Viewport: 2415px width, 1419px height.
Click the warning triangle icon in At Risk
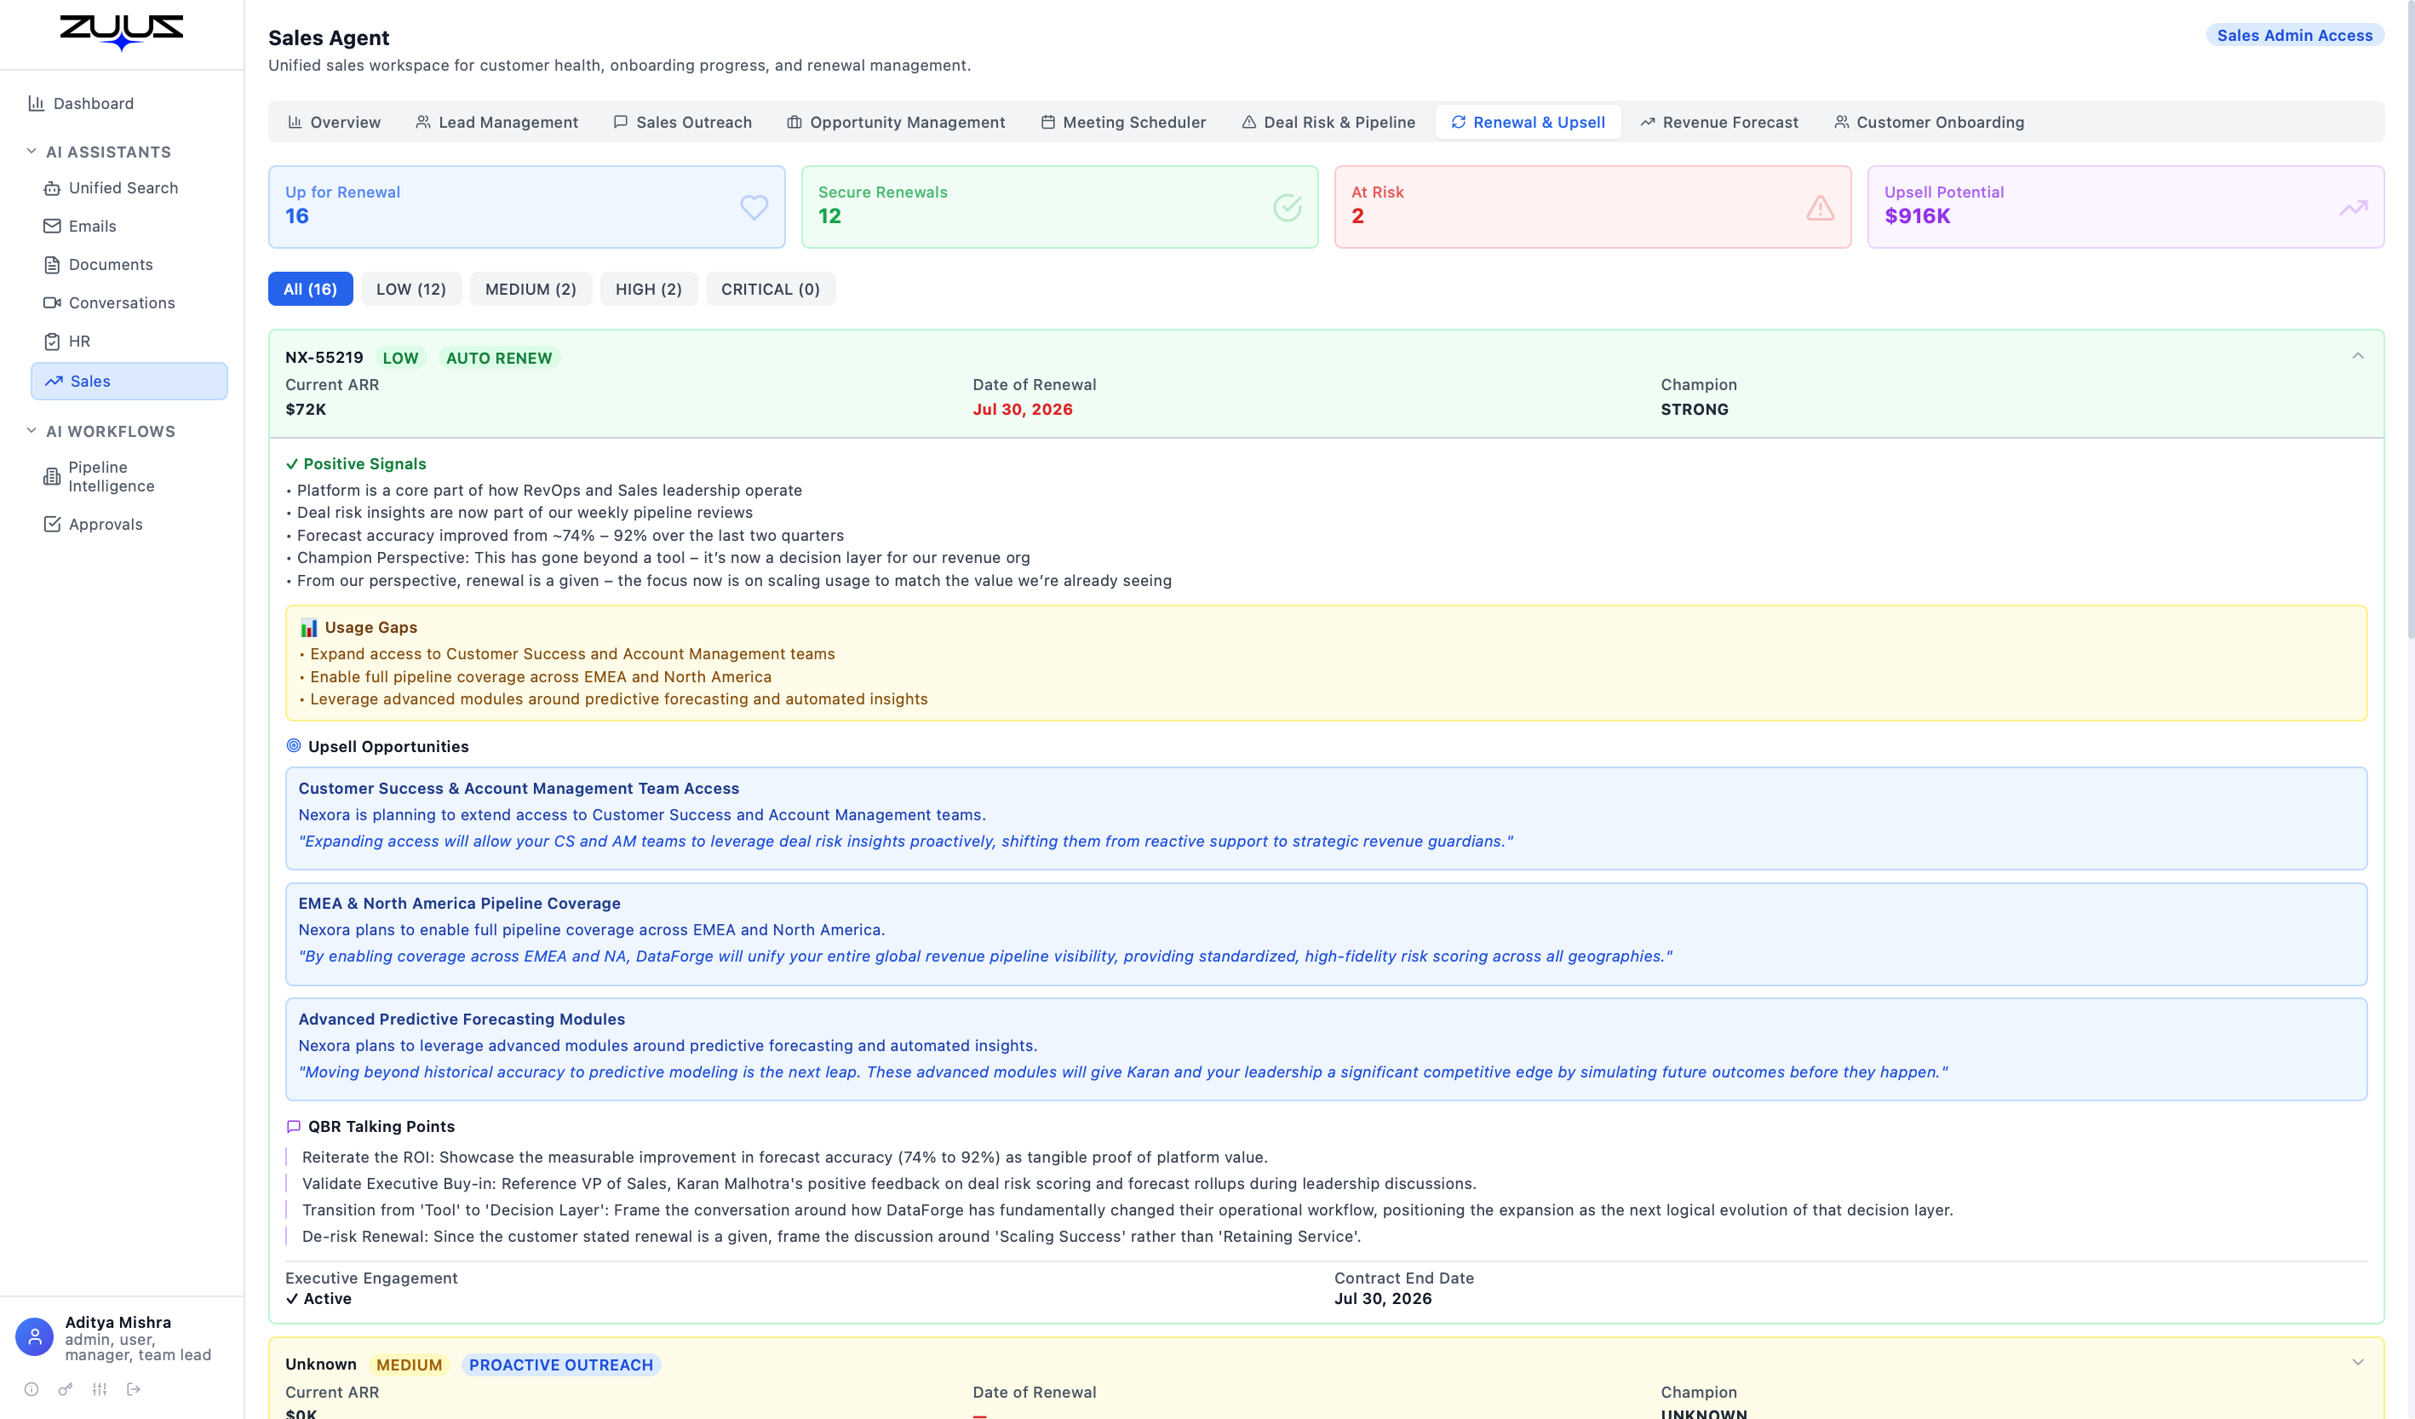coord(1820,207)
